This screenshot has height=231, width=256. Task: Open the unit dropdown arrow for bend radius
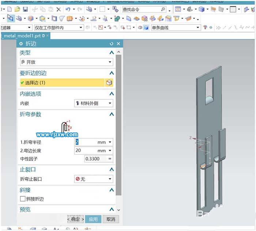[x=110, y=142]
